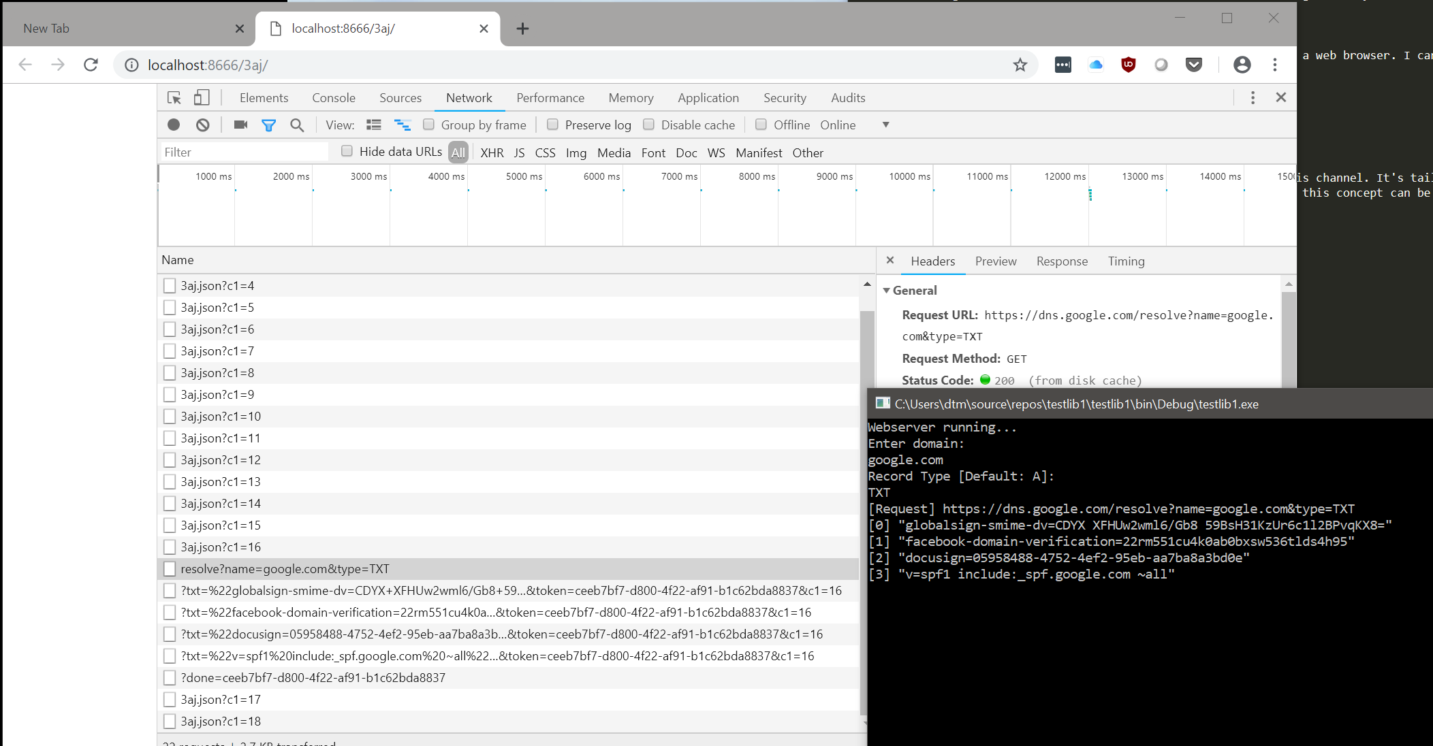1433x746 pixels.
Task: Filter requests by XHR type
Action: 492,152
